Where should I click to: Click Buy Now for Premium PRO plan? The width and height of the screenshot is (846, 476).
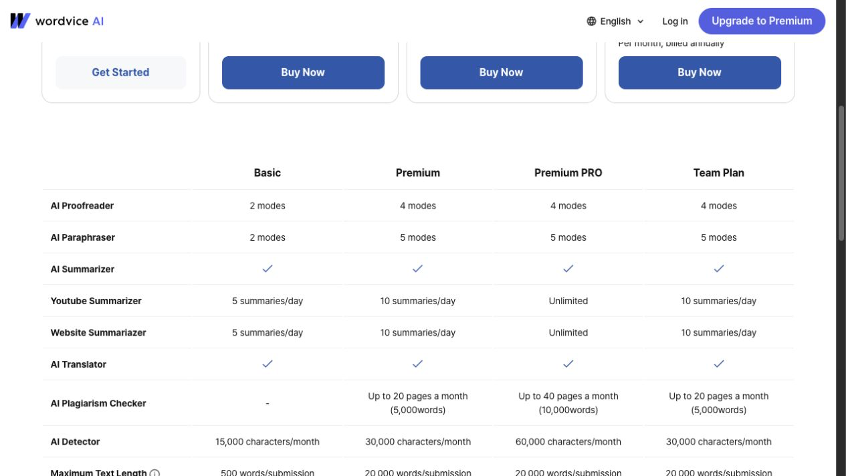[502, 72]
